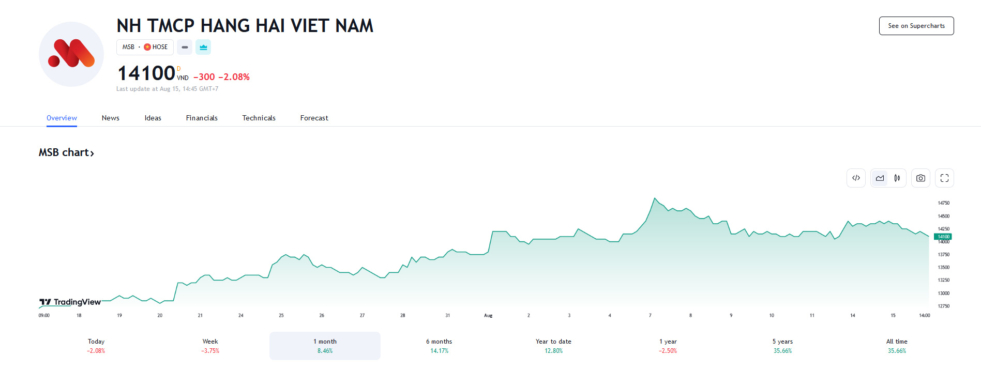The width and height of the screenshot is (981, 387).
Task: Click the See on Supercharts button
Action: tap(916, 26)
